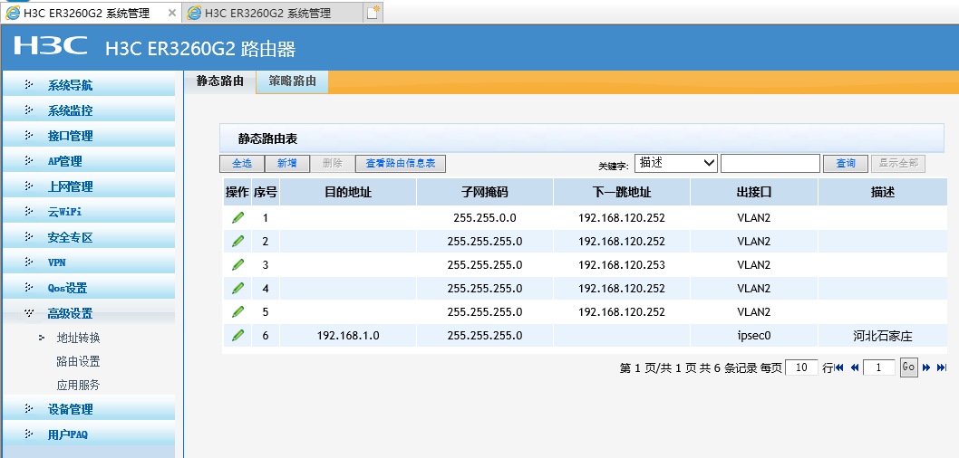The height and width of the screenshot is (458, 959).
Task: Expand the 用户FAQ menu
Action: (90, 434)
